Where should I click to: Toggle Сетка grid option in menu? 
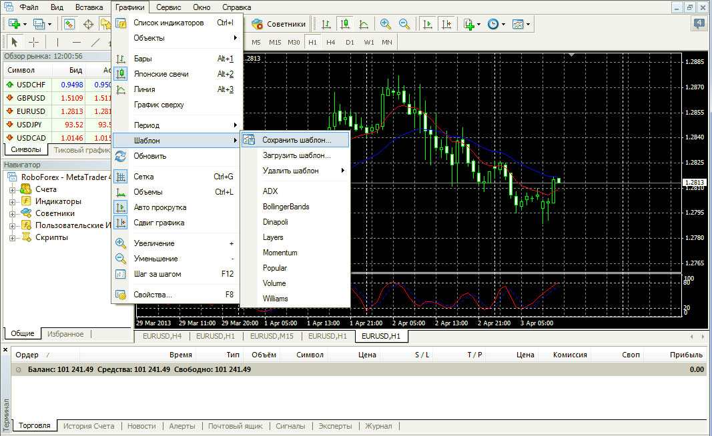pos(143,177)
